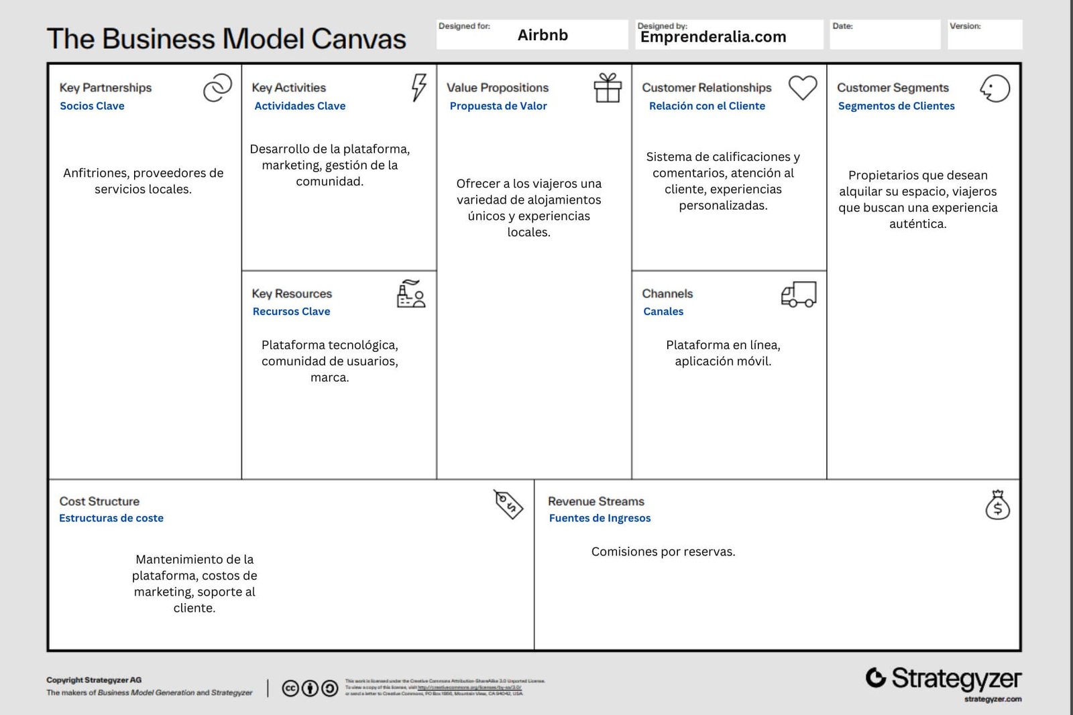Click the Creative Commons share-alike icon
The height and width of the screenshot is (715, 1073).
pyautogui.click(x=330, y=688)
